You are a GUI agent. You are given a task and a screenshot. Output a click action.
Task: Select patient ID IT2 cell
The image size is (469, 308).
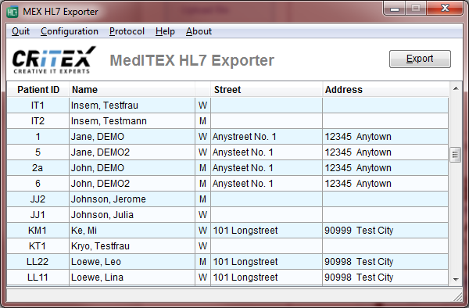[x=38, y=121]
